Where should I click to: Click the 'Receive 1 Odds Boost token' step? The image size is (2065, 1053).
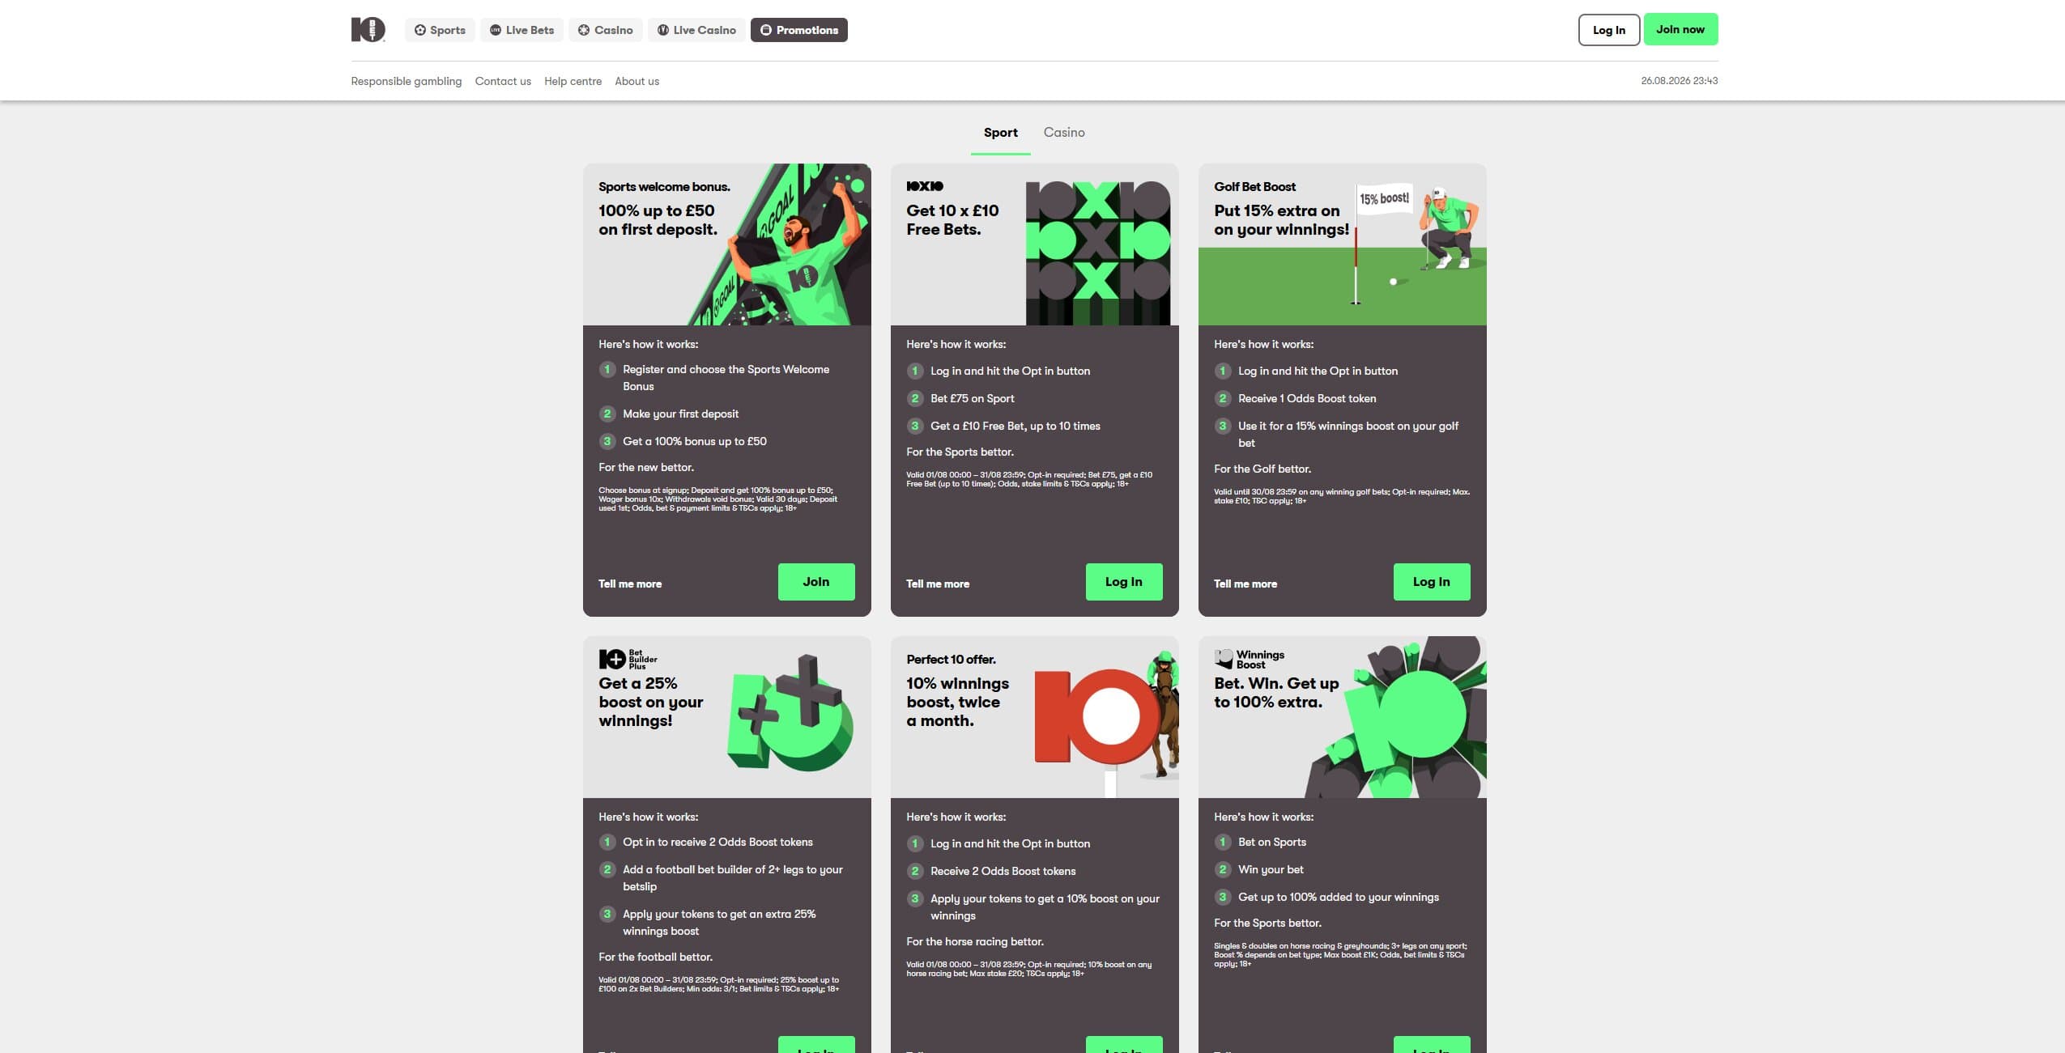pos(1307,398)
